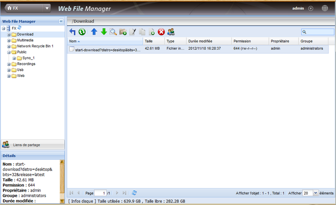Screen dimensions: 336x205
Task: Click the Liens de partage icon
Action: (x=6, y=145)
